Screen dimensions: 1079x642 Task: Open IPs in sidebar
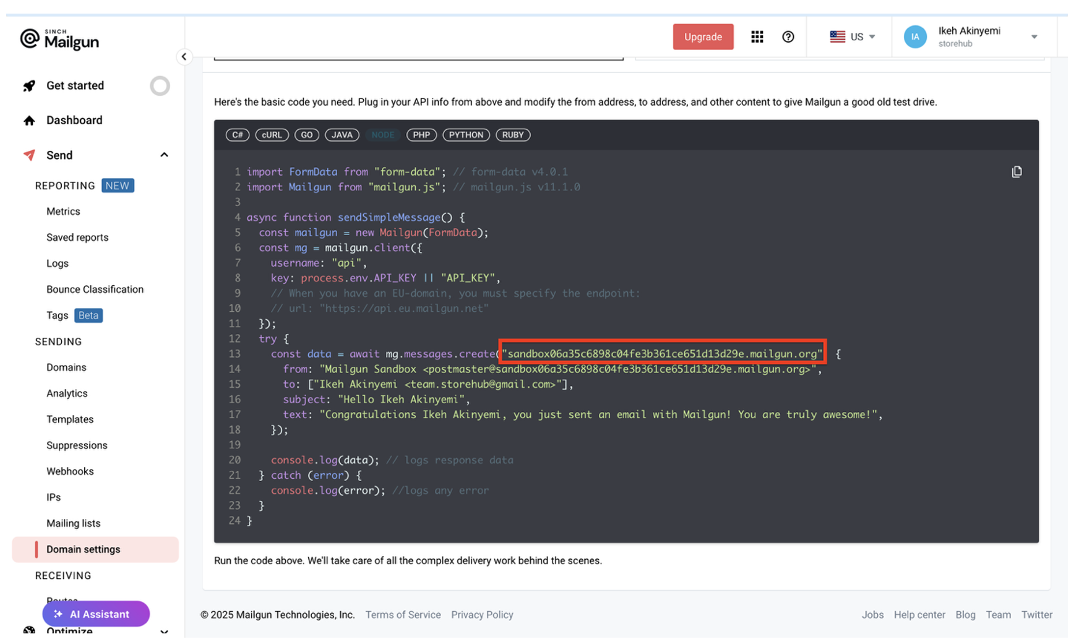54,497
